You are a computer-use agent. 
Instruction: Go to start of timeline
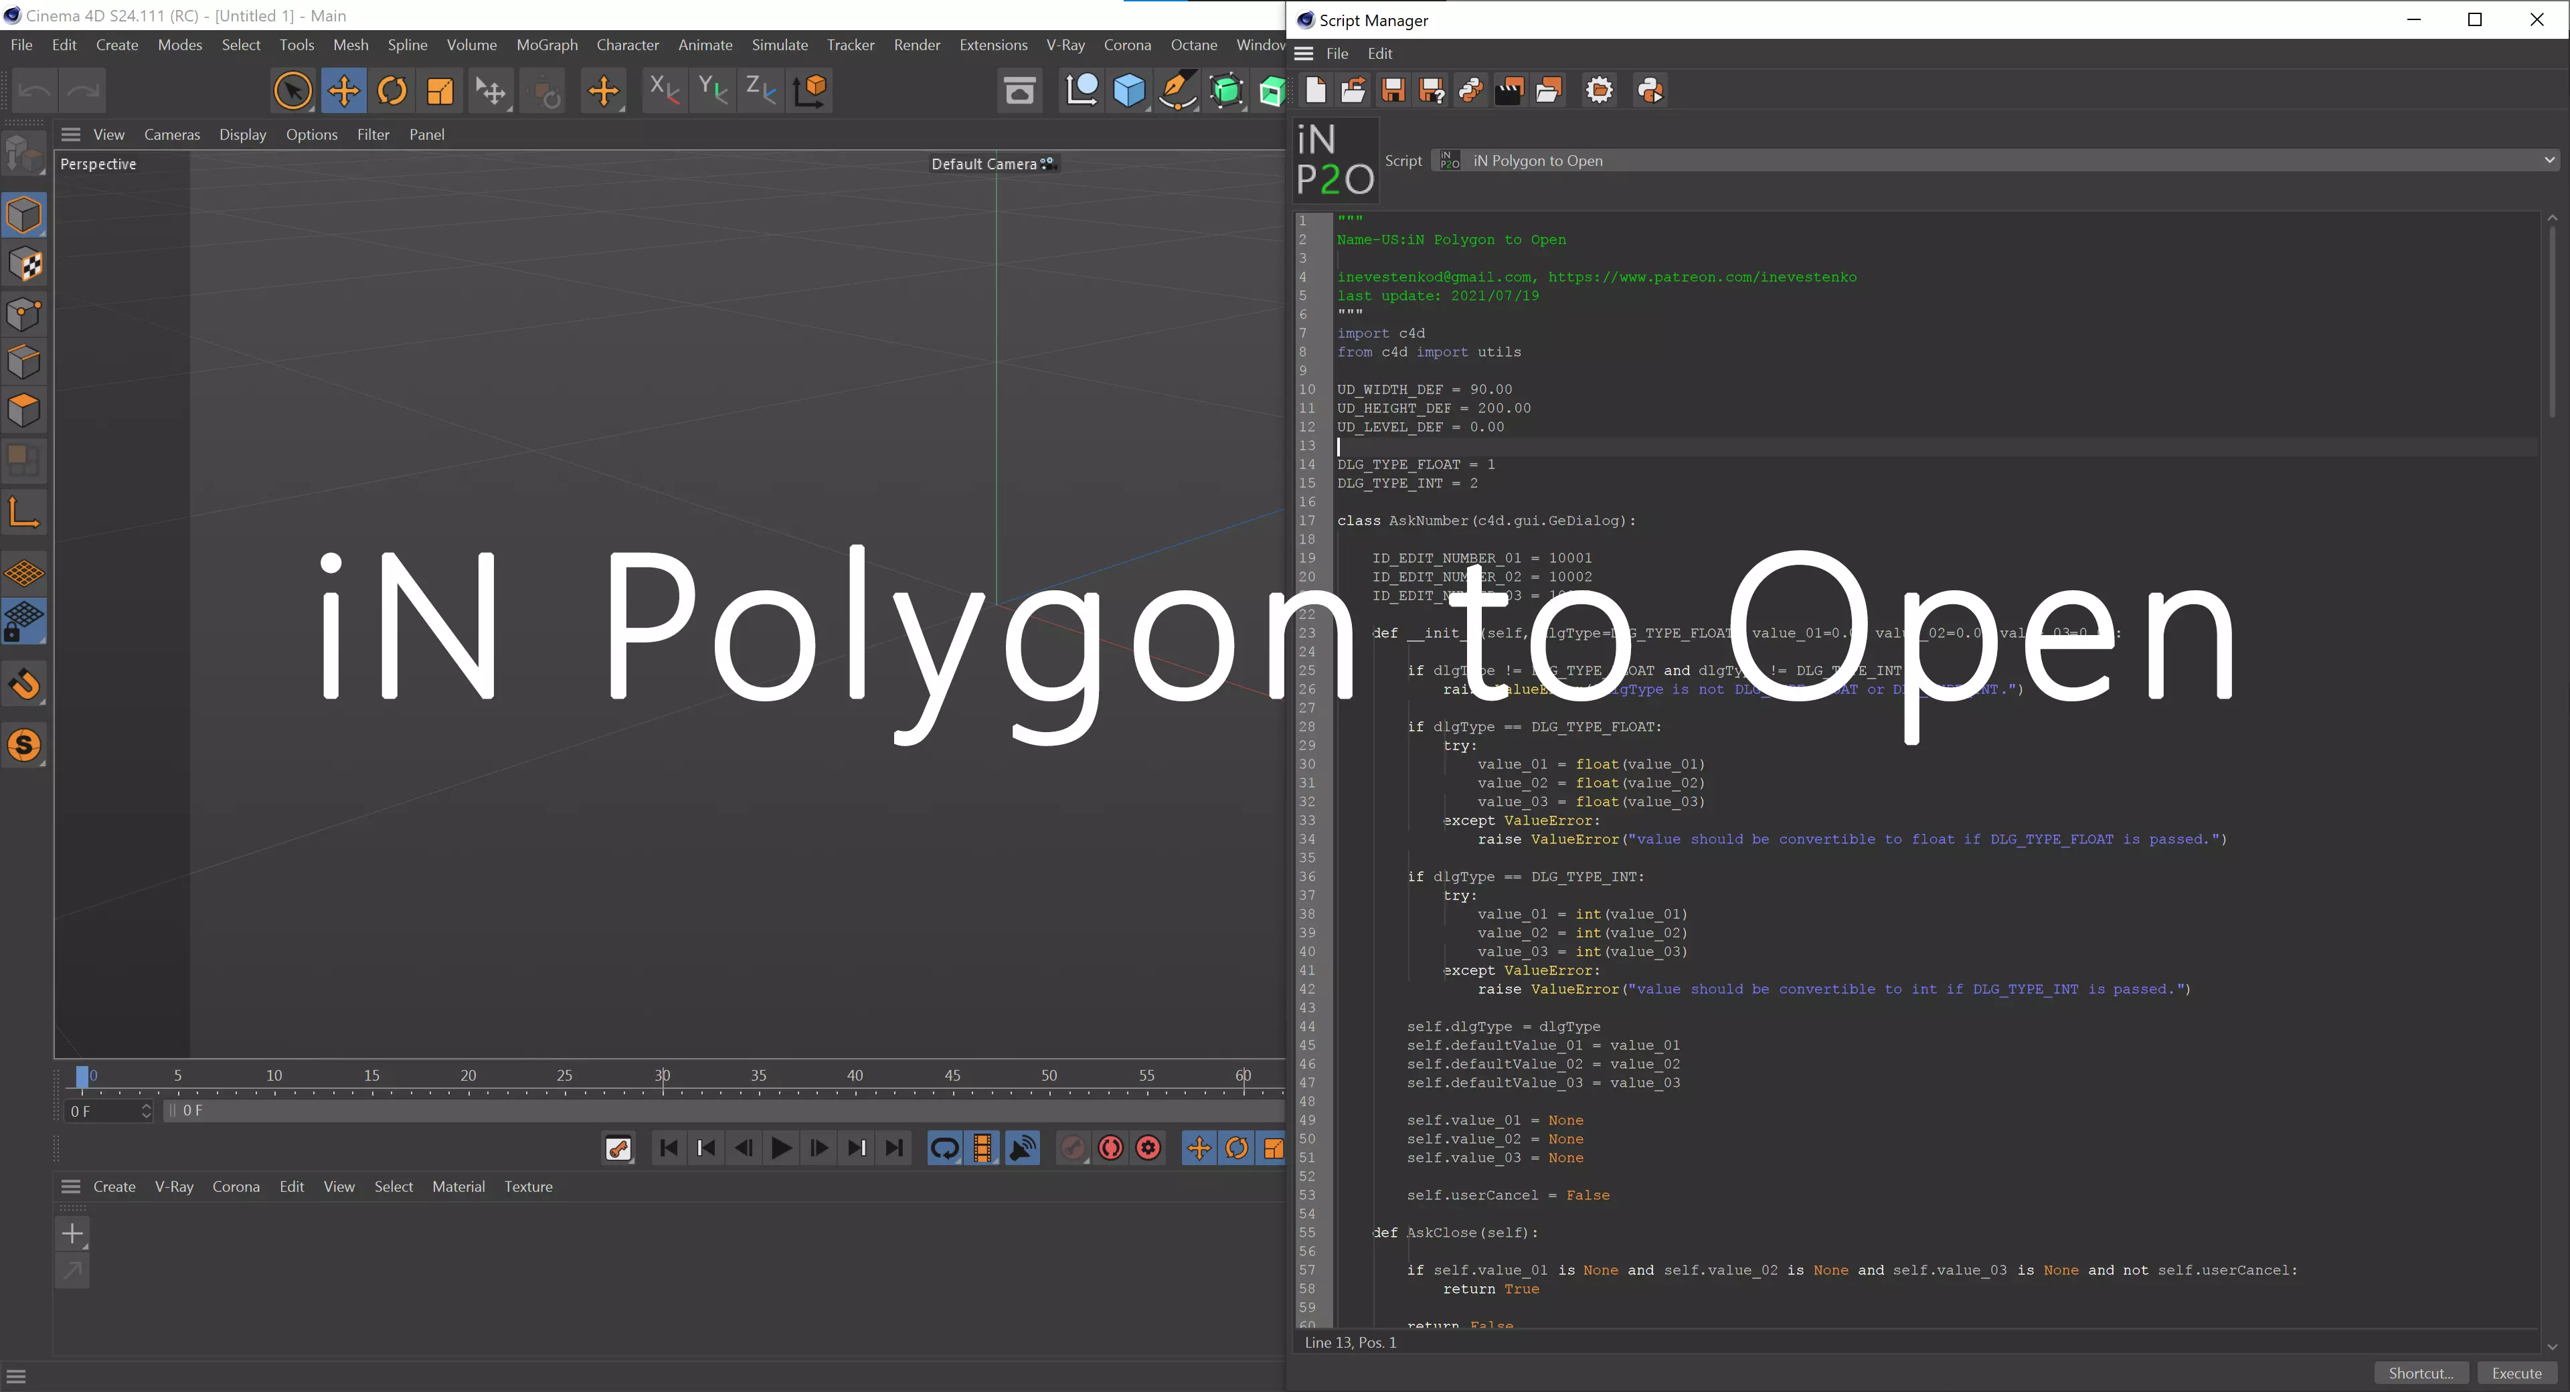(x=669, y=1148)
